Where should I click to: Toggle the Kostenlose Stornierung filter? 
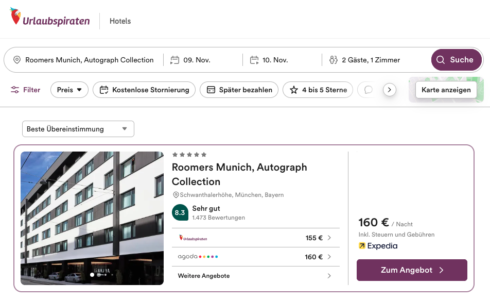coord(144,90)
